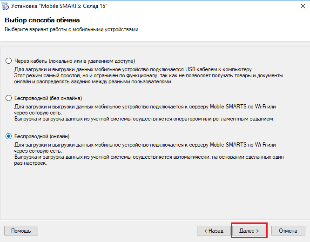310x242 pixels.
Task: Click the label text 'Беспроводной (онлайн)'
Action: click(42, 136)
